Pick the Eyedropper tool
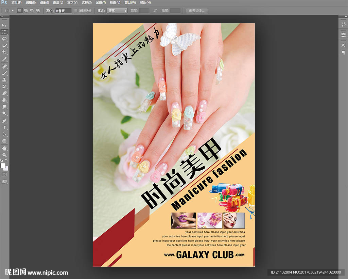Viewport: 348px width, 279px height. tap(4, 59)
